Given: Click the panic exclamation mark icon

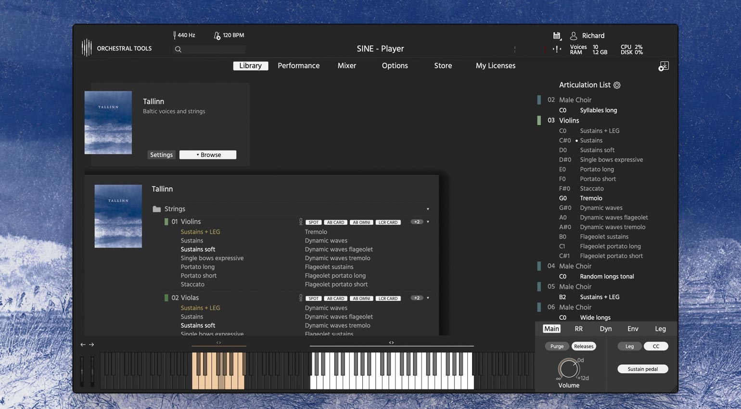Looking at the screenshot, I should 557,49.
